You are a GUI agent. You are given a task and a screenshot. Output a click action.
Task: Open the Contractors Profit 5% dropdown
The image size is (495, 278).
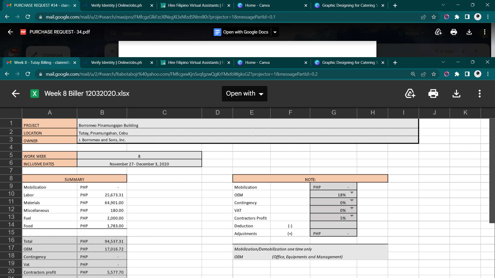click(x=352, y=216)
